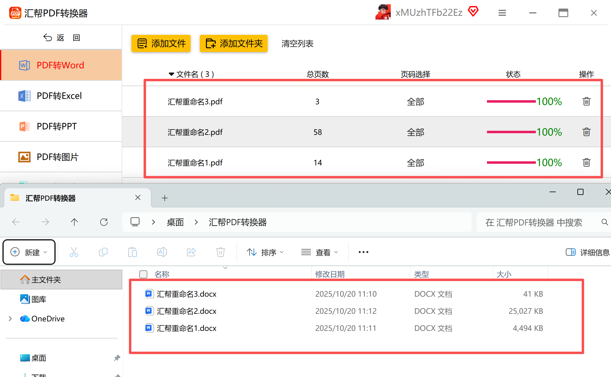Open the 排序 sort dropdown
This screenshot has height=377, width=611.
[265, 252]
